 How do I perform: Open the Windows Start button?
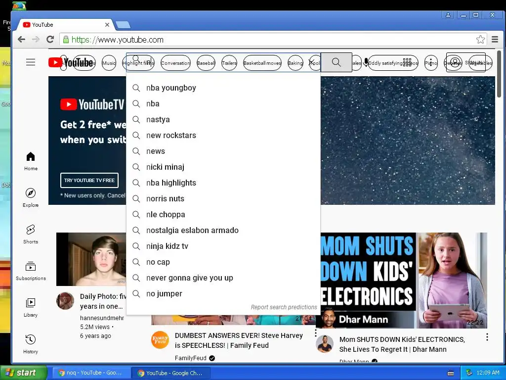[x=24, y=373]
